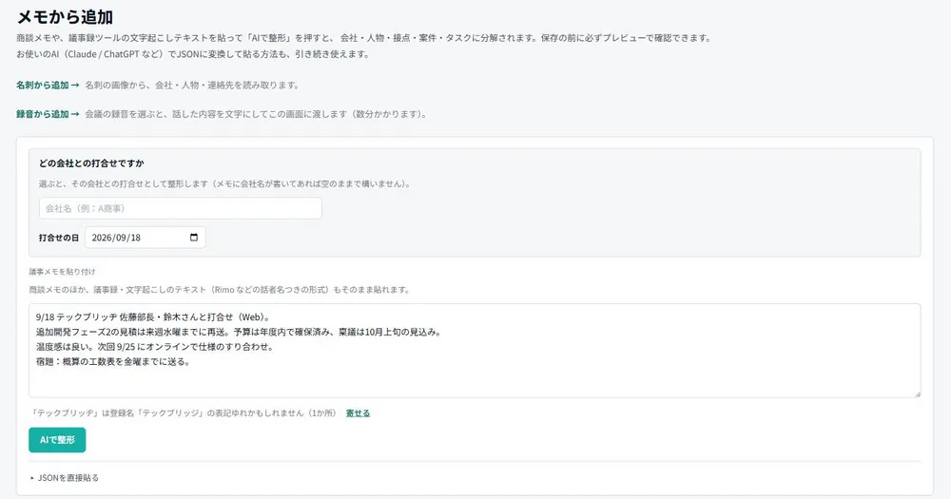Open the calendar picker icon in date field

tap(194, 237)
